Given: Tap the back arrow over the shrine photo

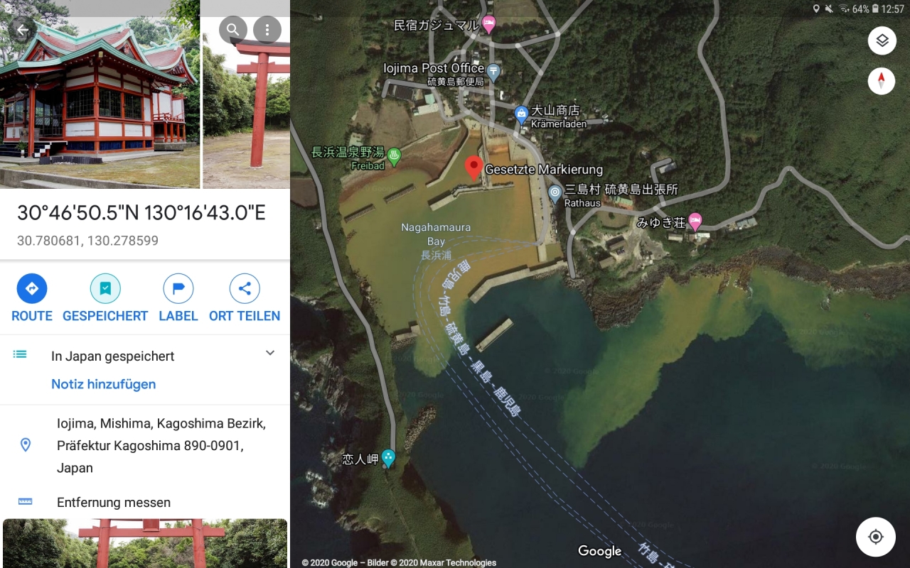Looking at the screenshot, I should [x=22, y=30].
